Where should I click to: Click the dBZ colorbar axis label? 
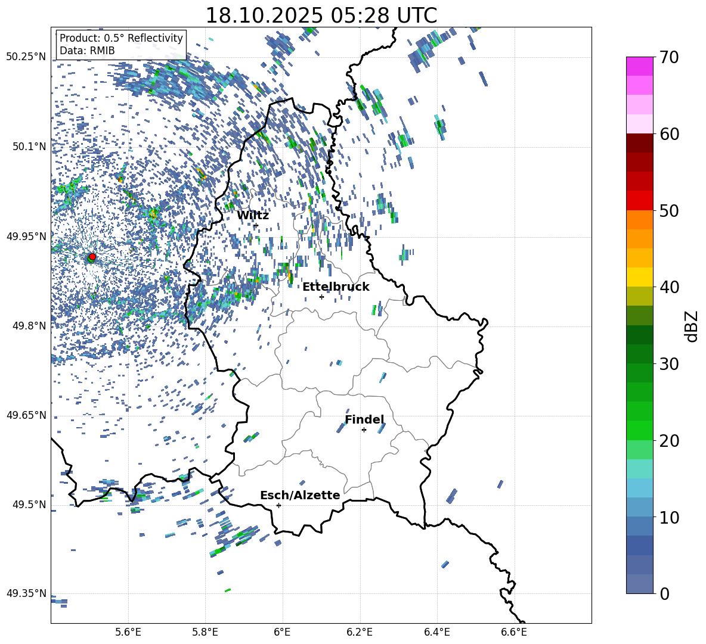click(x=691, y=326)
